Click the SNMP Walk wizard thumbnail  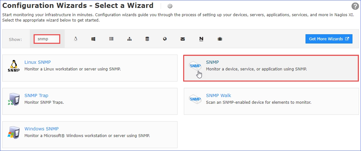(x=195, y=99)
